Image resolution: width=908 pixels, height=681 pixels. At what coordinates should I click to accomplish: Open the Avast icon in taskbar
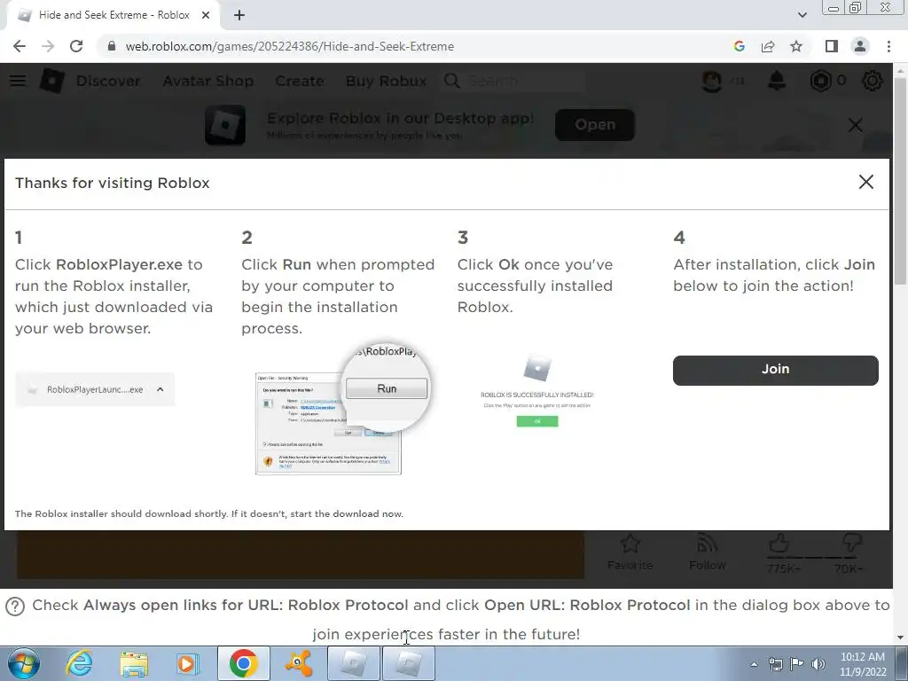coord(298,663)
